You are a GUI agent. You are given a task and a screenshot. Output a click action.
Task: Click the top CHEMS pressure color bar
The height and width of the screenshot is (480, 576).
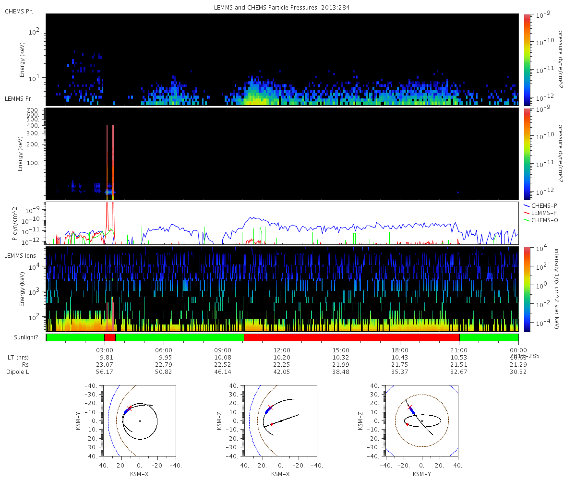[527, 60]
